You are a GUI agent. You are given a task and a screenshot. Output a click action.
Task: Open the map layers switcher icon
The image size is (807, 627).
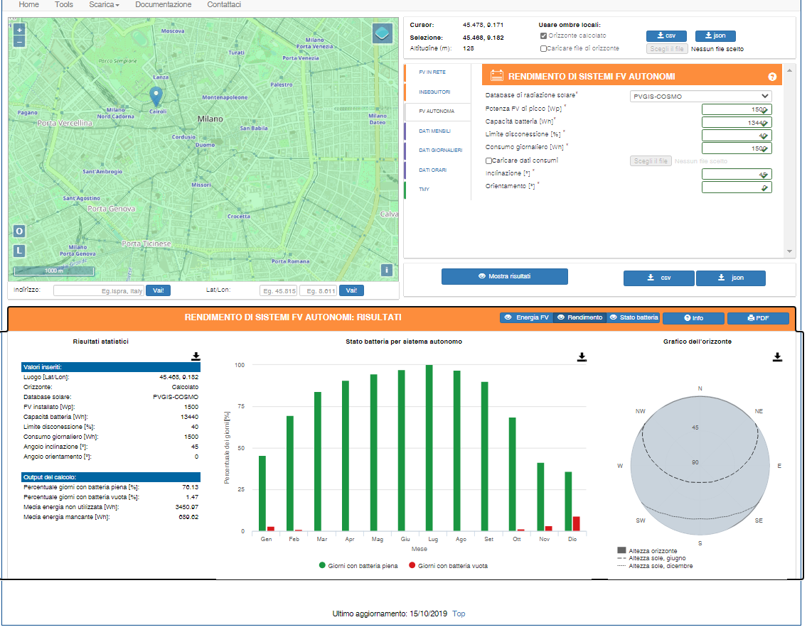[382, 34]
